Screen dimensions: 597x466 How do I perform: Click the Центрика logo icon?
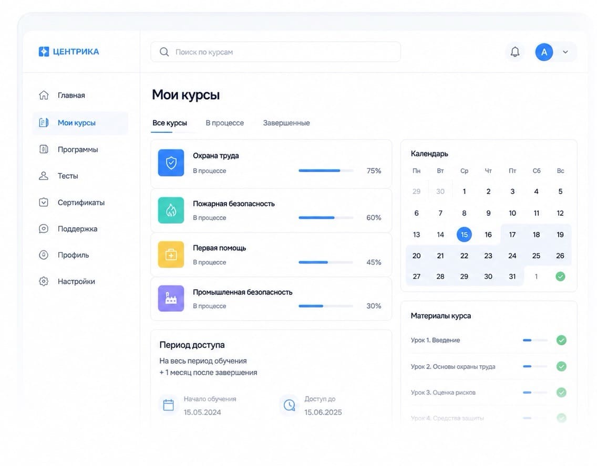(44, 51)
